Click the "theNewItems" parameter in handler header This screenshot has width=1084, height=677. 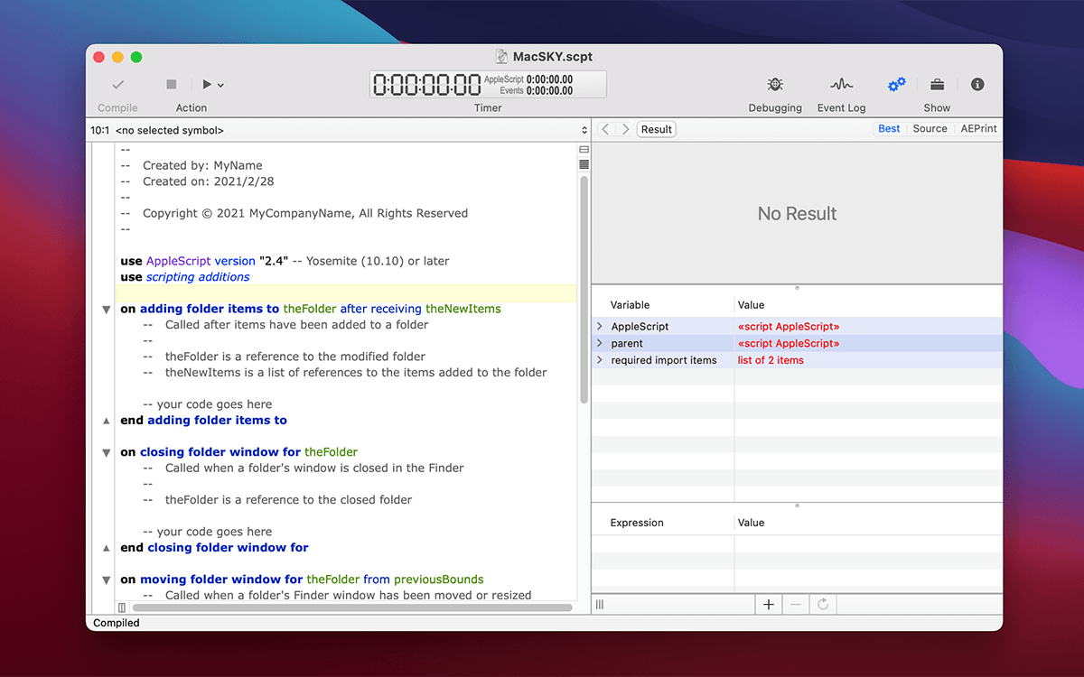point(463,309)
